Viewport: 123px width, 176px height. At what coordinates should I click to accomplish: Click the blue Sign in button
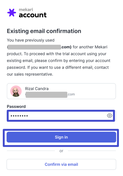pyautogui.click(x=61, y=137)
